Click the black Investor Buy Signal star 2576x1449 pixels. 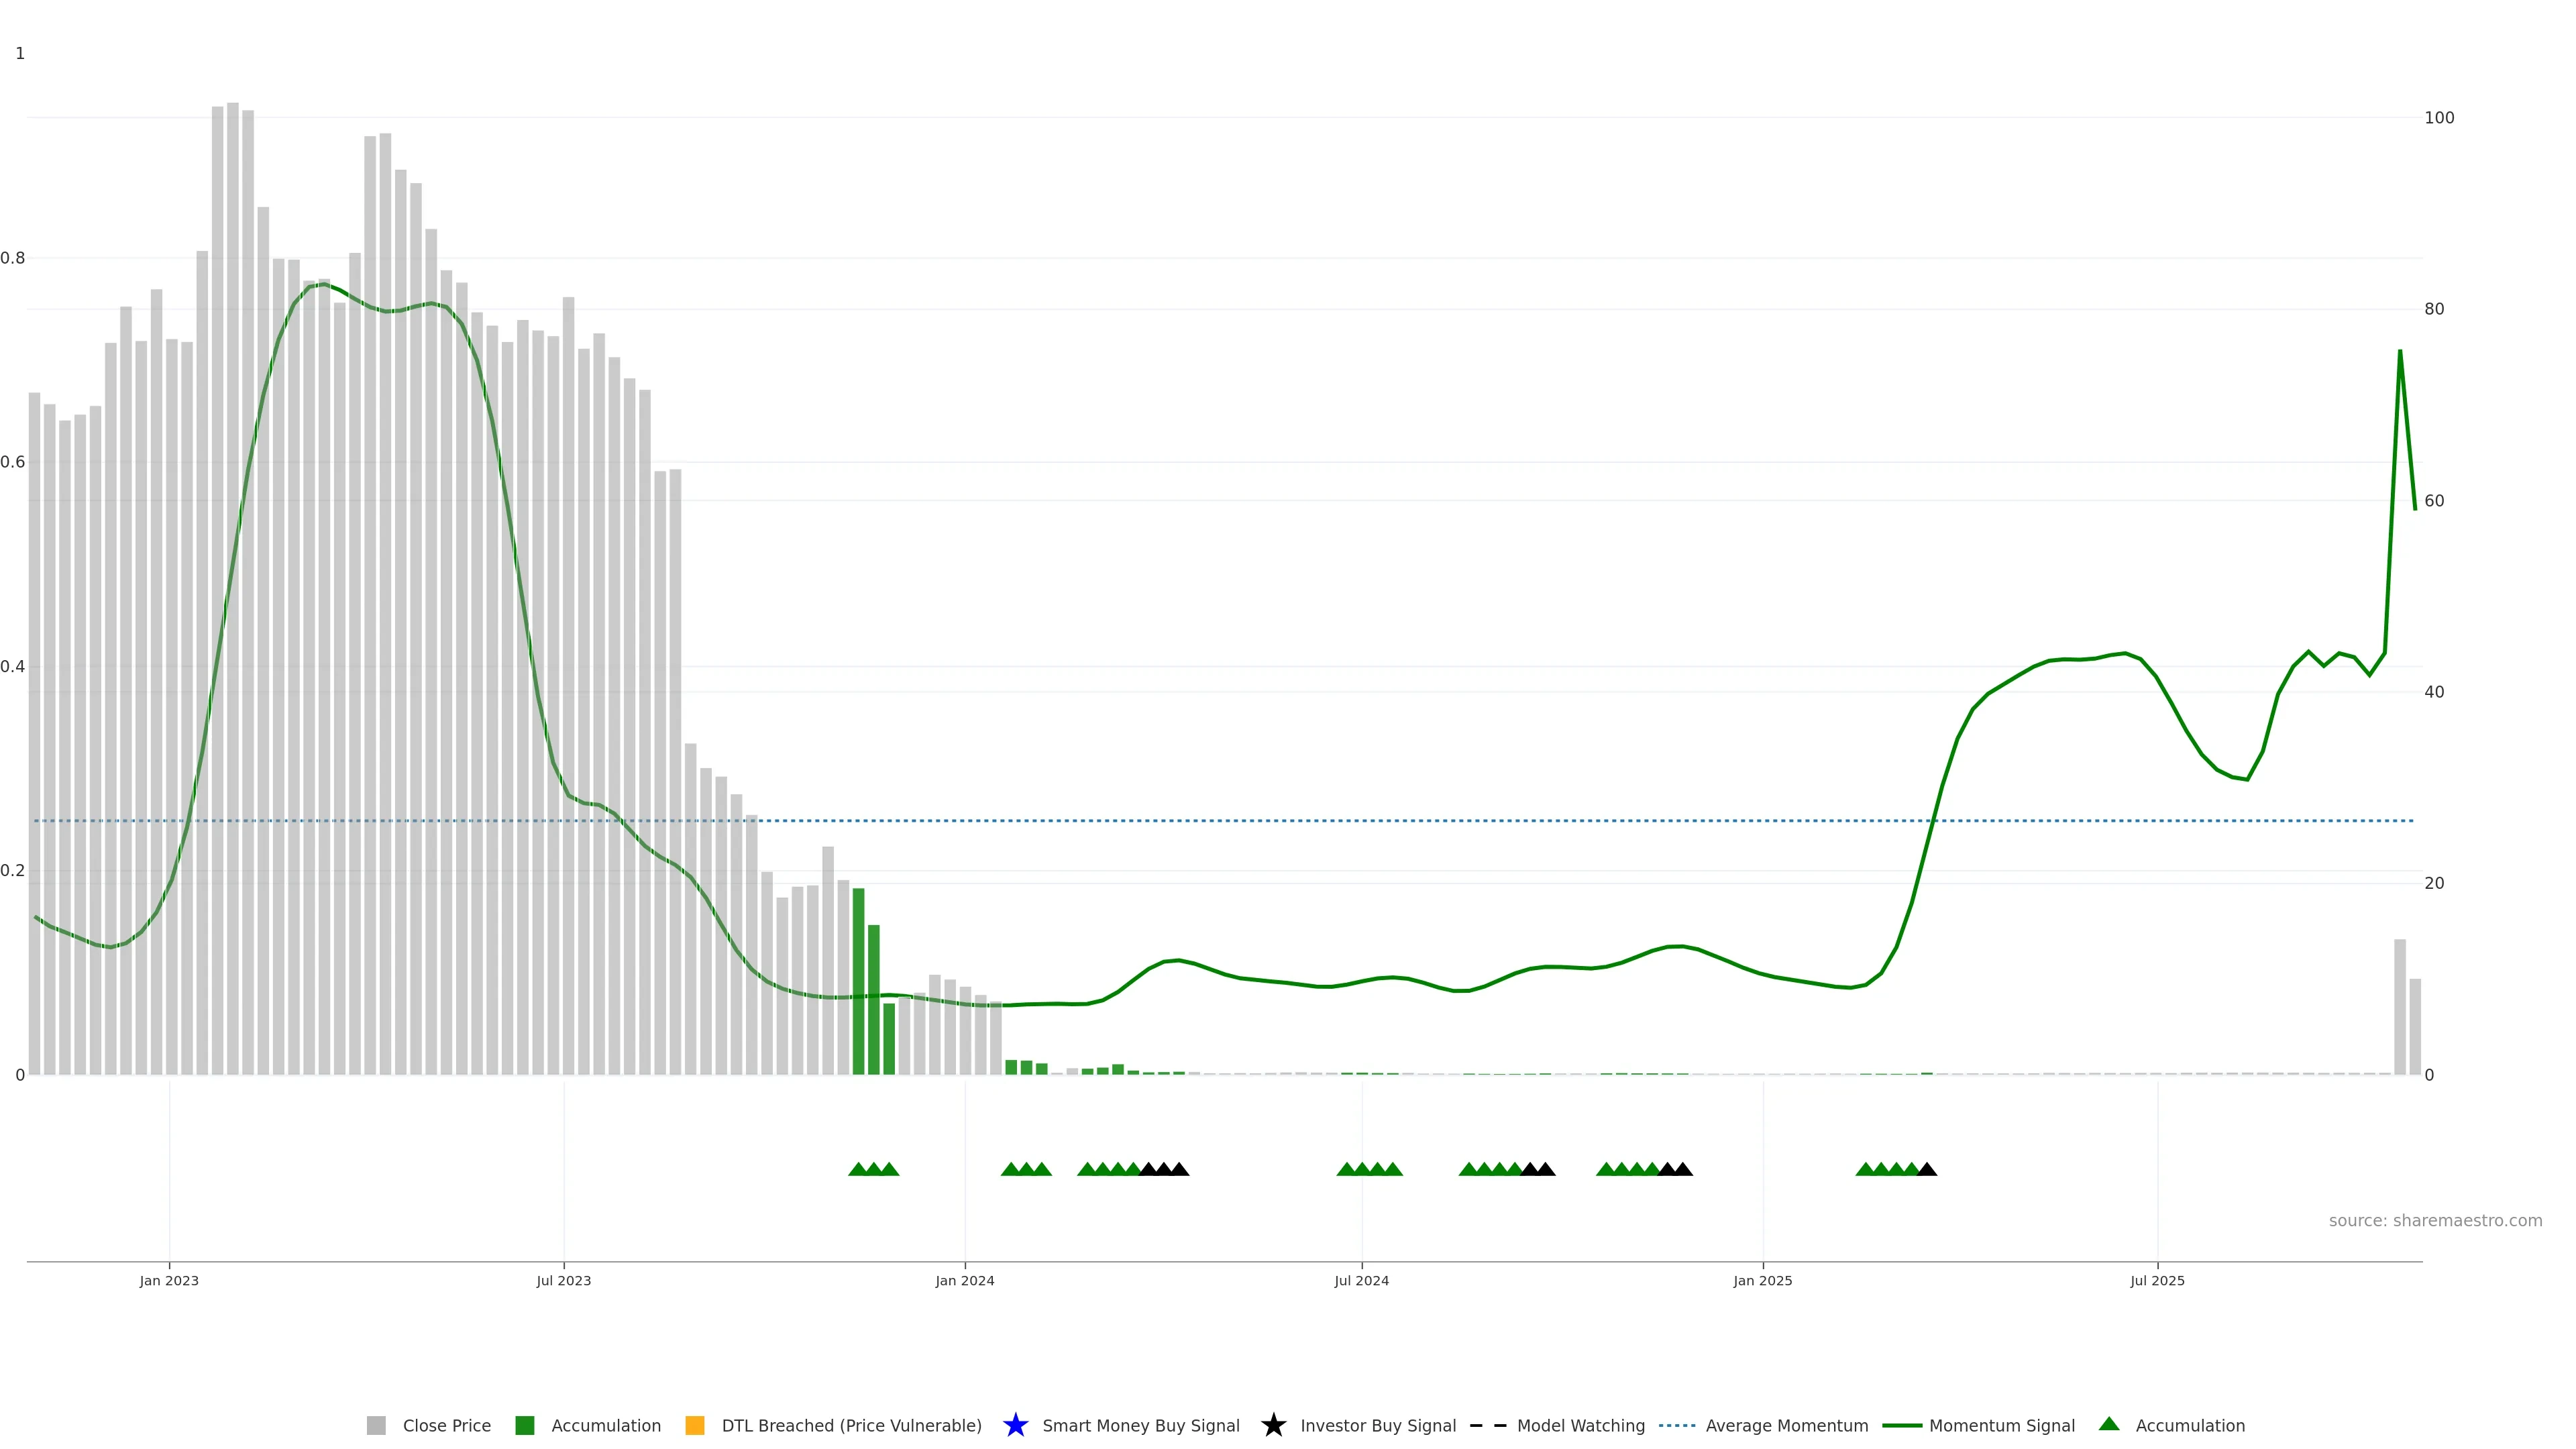tap(1273, 1425)
